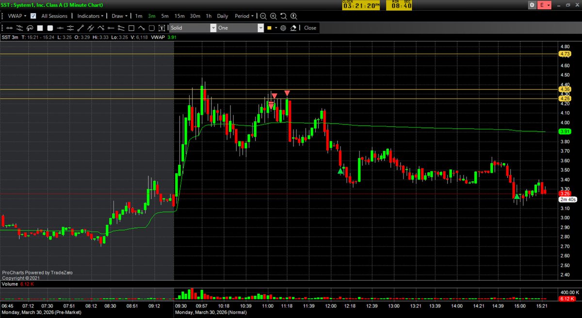Click the chart refresh/reset magnifier icon

click(284, 16)
